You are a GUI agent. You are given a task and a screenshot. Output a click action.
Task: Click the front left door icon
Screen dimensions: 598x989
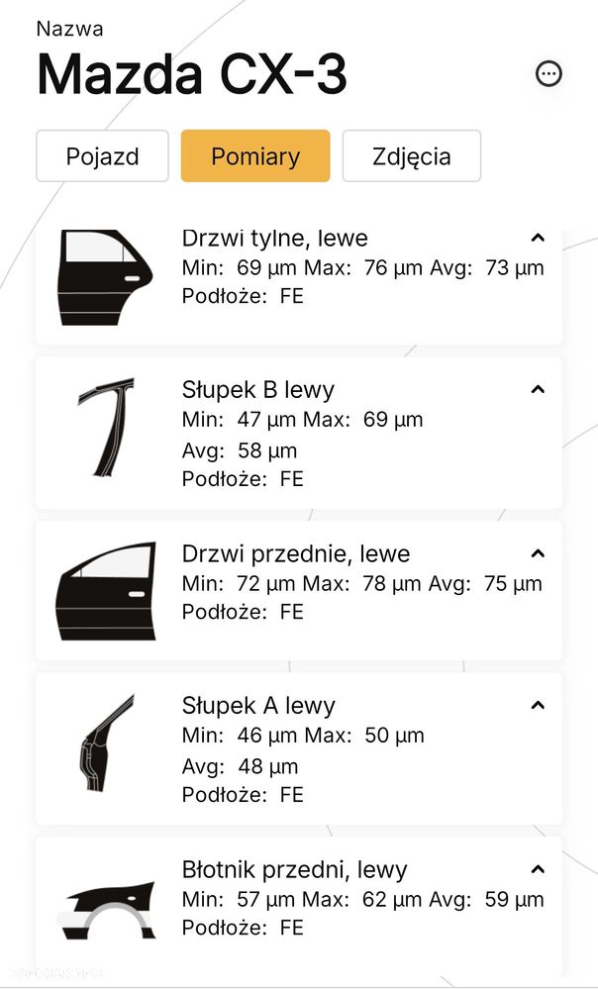[106, 591]
